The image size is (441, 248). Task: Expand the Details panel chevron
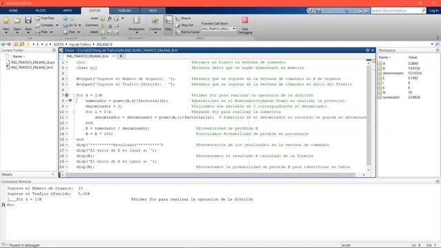click(x=53, y=174)
